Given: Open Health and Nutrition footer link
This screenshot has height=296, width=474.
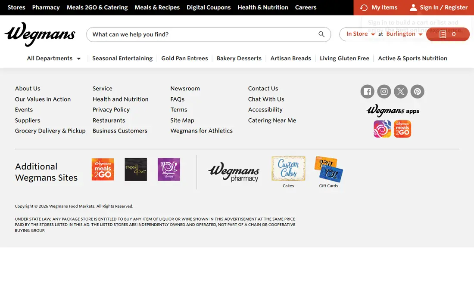Looking at the screenshot, I should click(120, 99).
